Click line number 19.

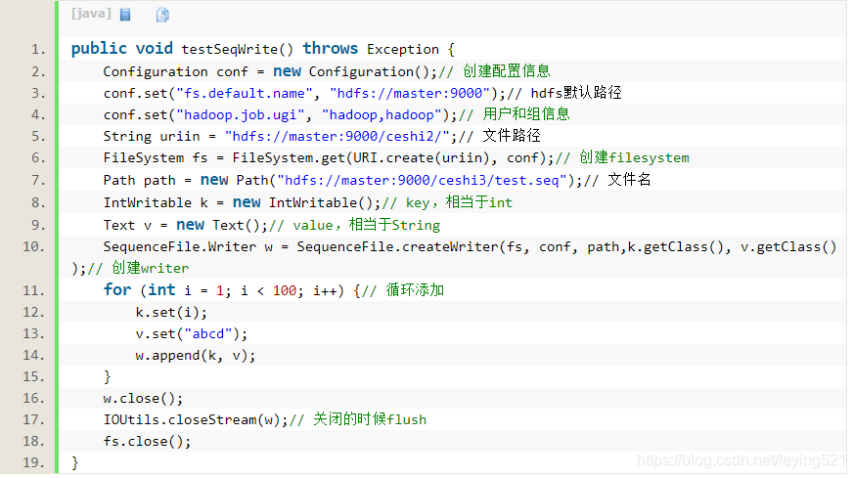(x=34, y=462)
